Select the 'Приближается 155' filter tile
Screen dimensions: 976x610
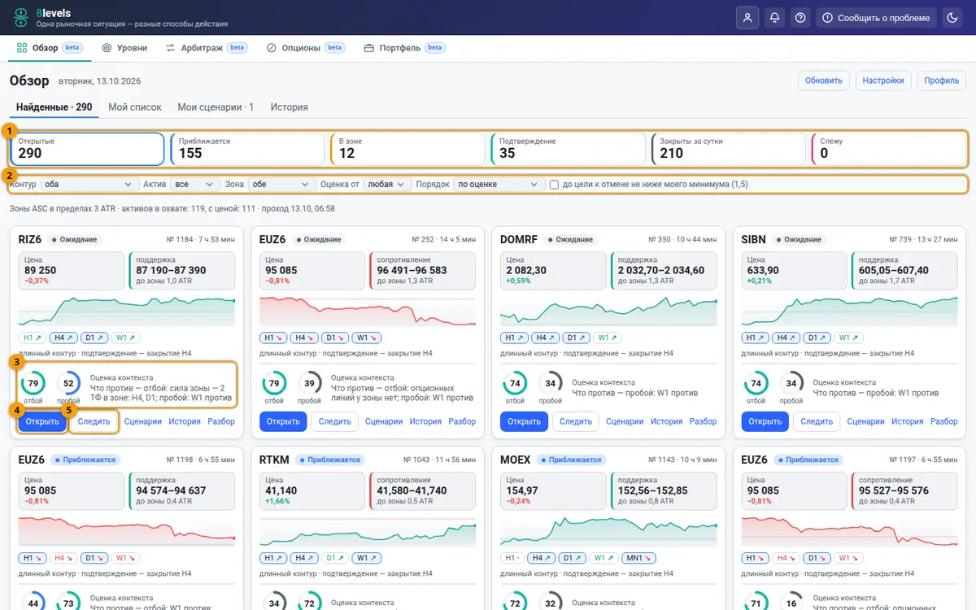(248, 149)
